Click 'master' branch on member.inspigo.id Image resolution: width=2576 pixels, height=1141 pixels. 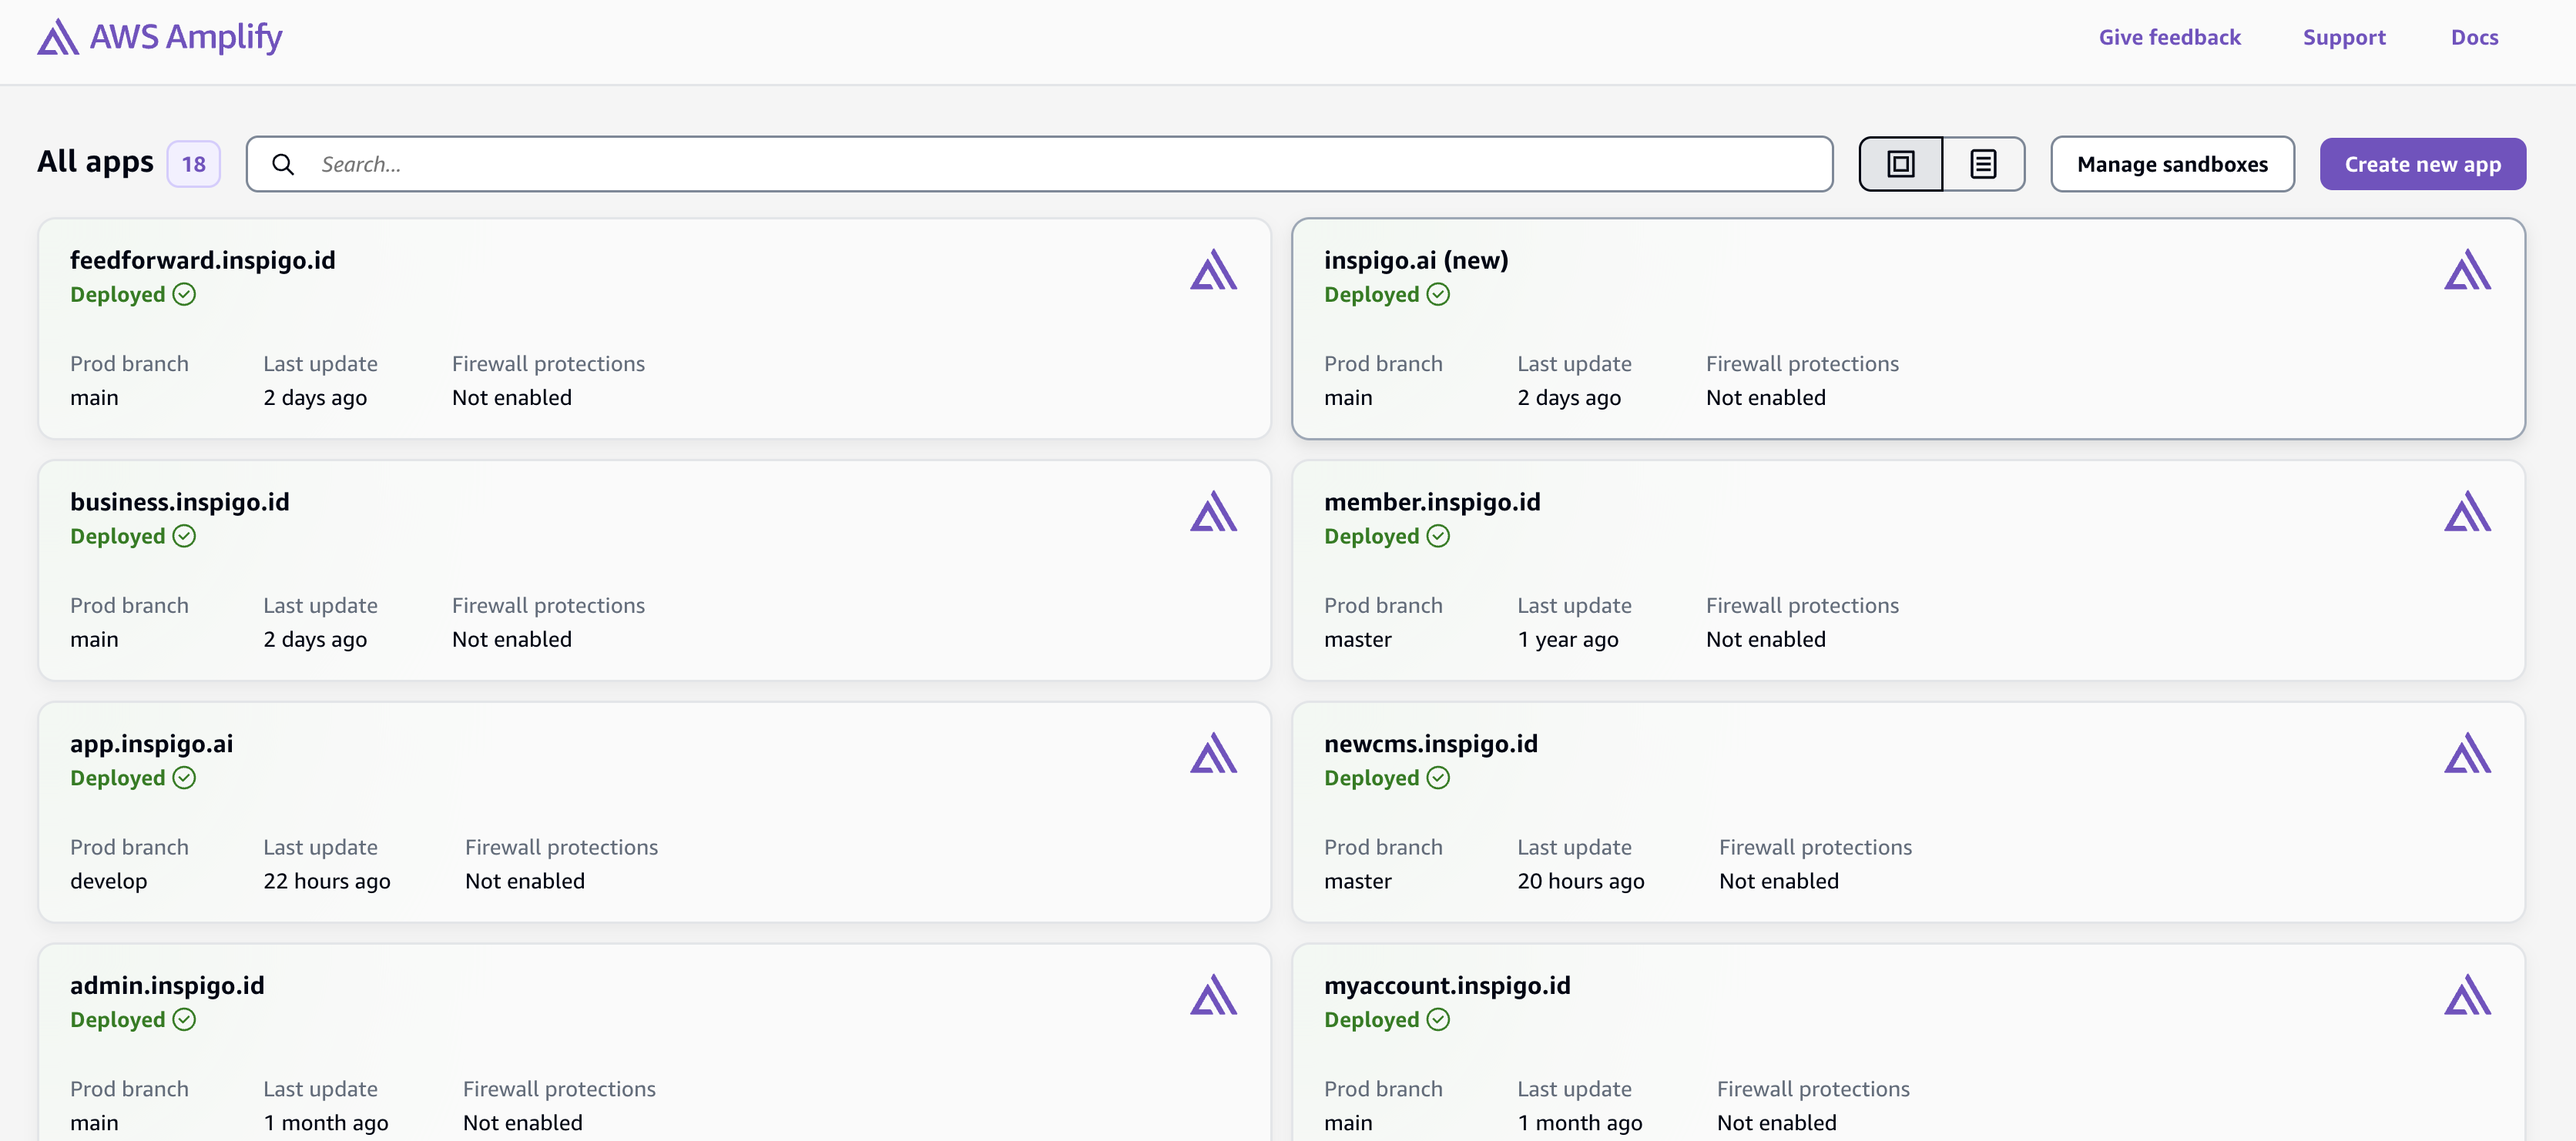click(1358, 640)
